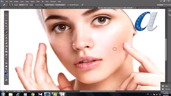Select the Zoom tool
171x96 pixels.
point(6,69)
